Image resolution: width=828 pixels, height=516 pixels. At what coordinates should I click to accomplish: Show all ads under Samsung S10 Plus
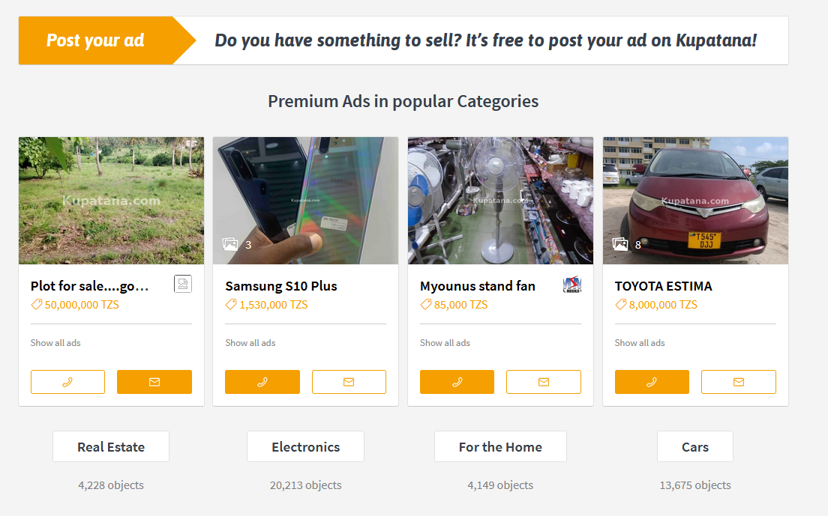tap(250, 343)
